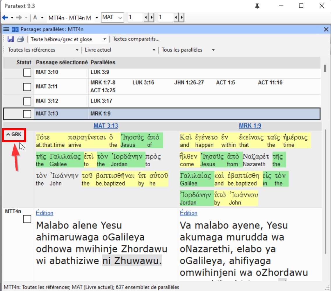
Task: Increase chapter with right stepper arrow
Action: [x=151, y=17]
